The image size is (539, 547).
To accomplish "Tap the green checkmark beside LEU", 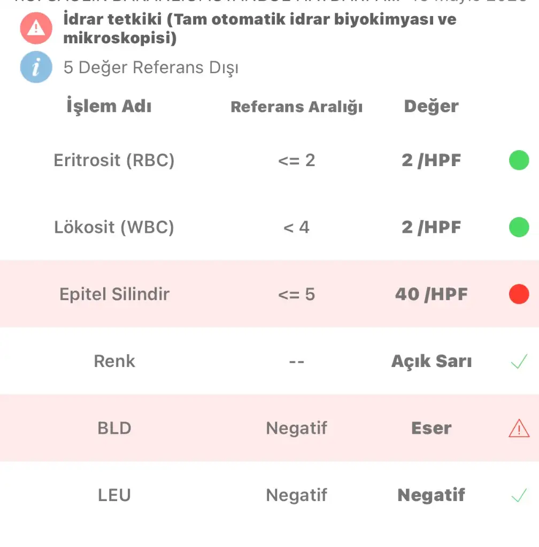I will (519, 495).
